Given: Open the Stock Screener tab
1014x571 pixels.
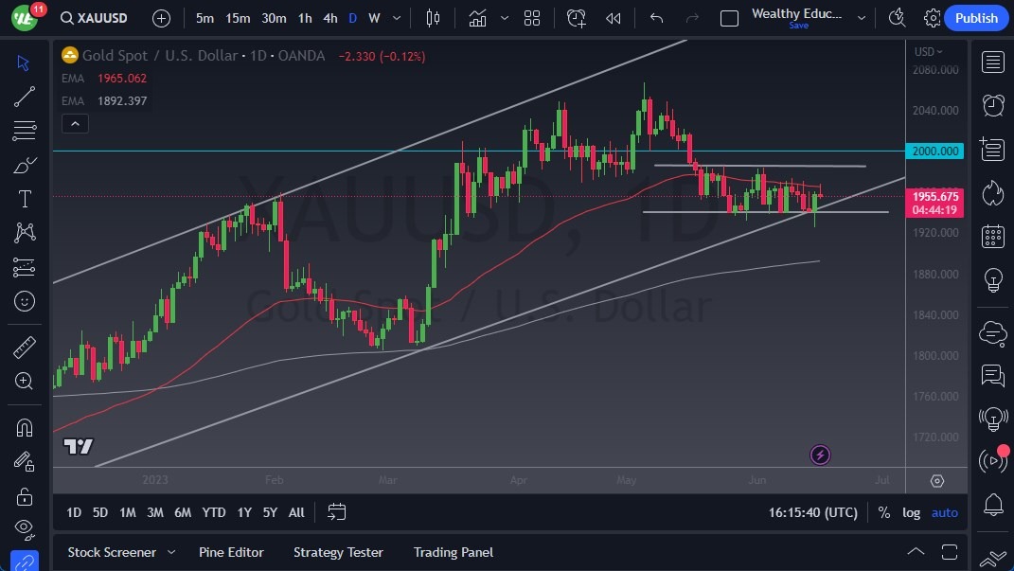Looking at the screenshot, I should click(x=112, y=552).
